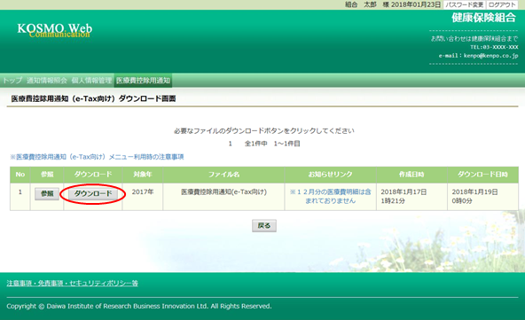Open the e-Tax menu usage notes link
Screen dimensions: 525x320
[97, 157]
